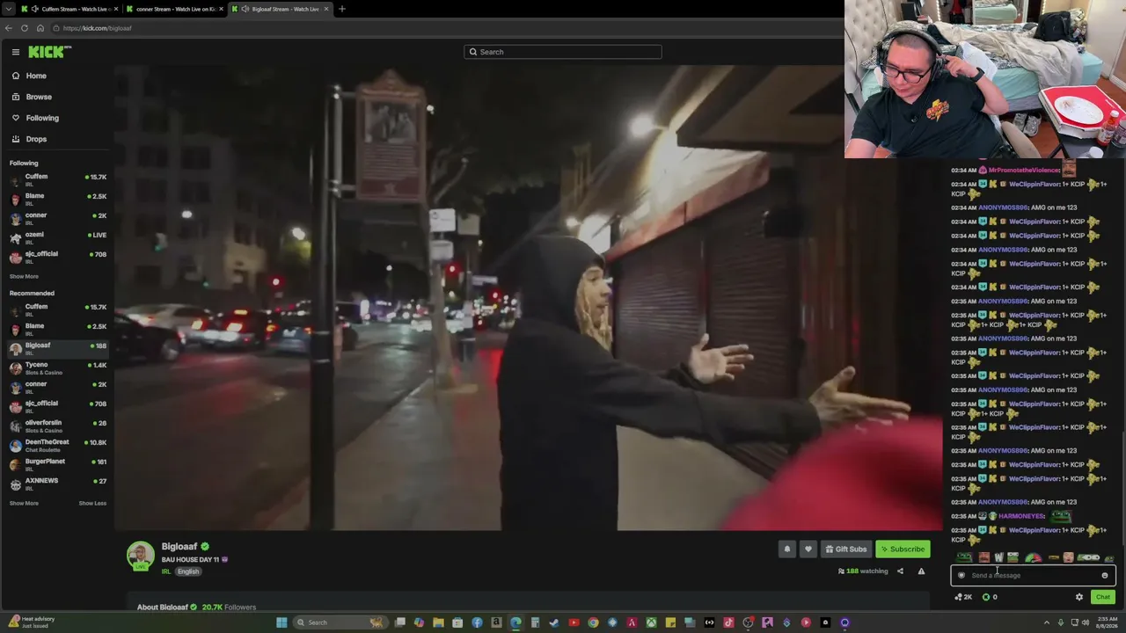Open the clock and date flyout
This screenshot has width=1126, height=633.
click(1108, 622)
